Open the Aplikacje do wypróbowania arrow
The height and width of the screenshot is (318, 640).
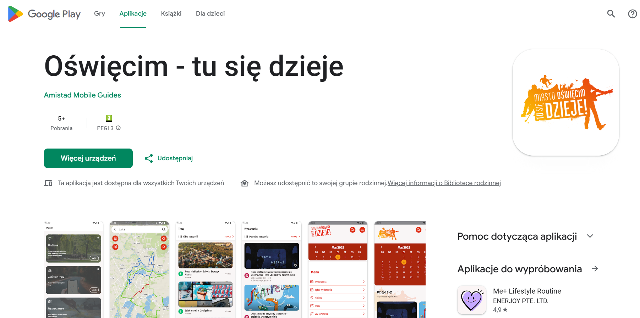pyautogui.click(x=595, y=269)
